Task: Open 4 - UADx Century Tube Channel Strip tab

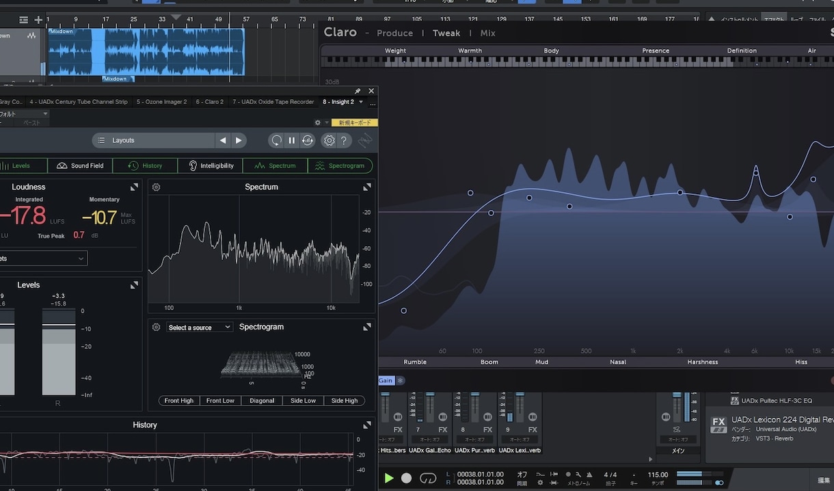Action: (x=79, y=102)
